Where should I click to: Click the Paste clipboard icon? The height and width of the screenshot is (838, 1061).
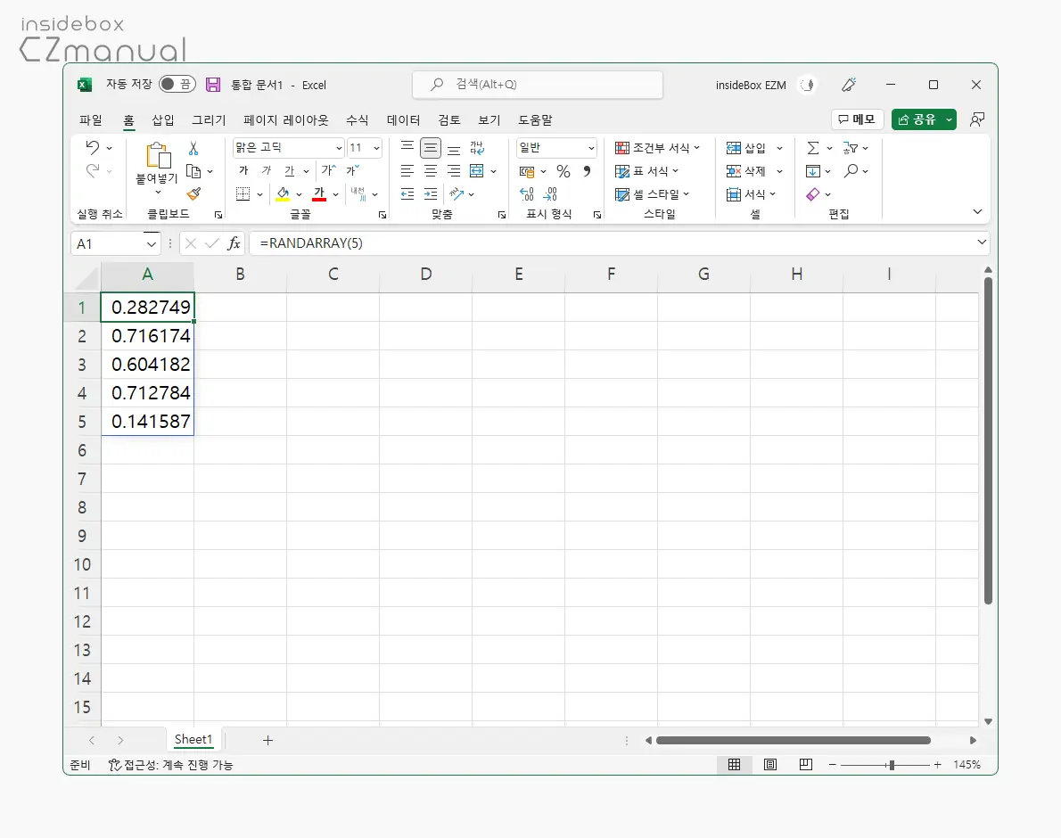(158, 156)
